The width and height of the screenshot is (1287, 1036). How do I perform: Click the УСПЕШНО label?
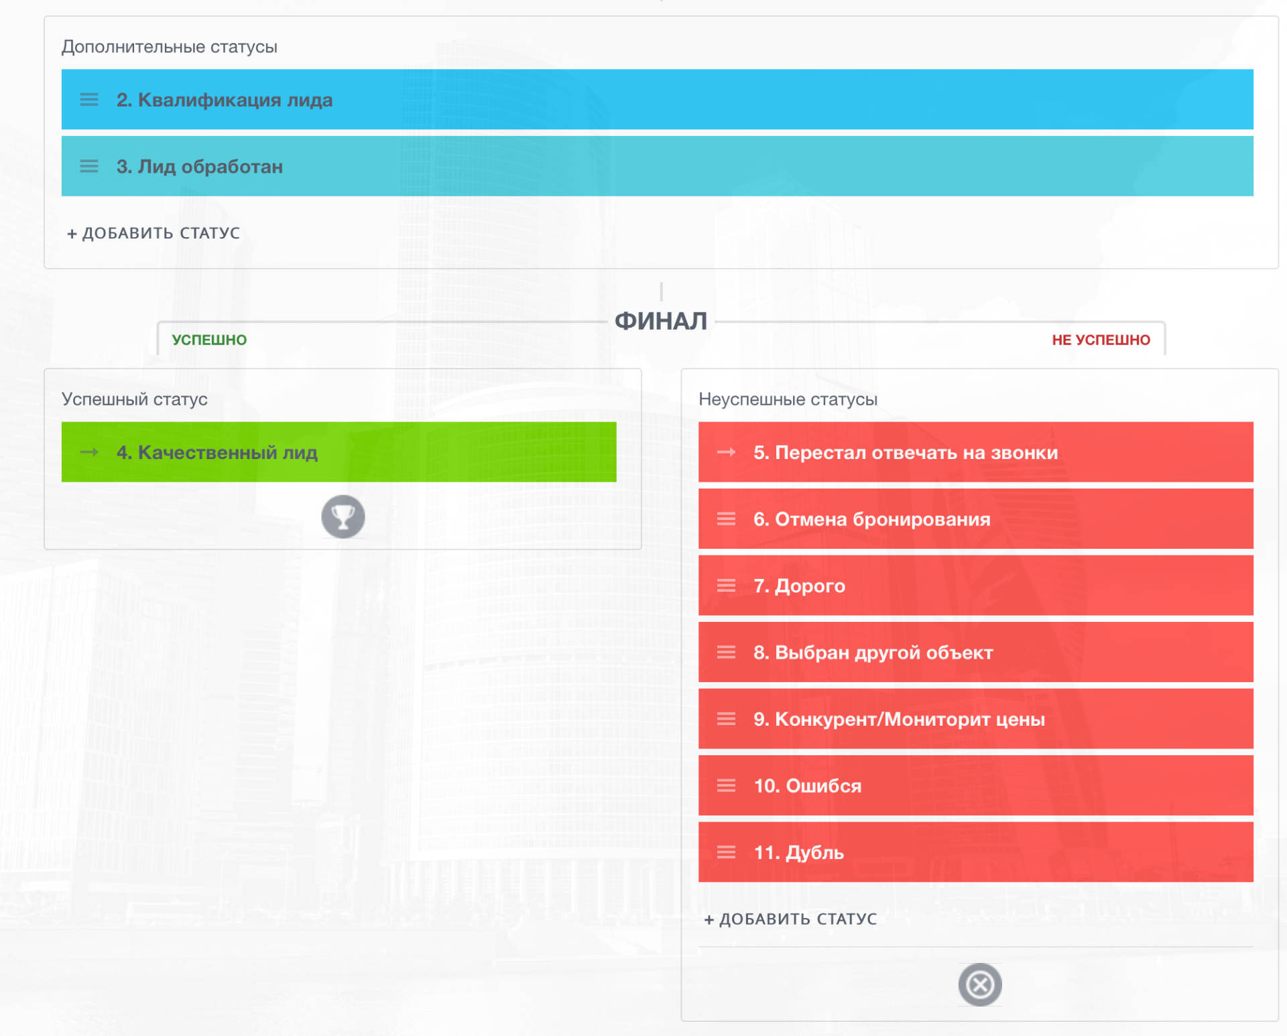tap(209, 340)
